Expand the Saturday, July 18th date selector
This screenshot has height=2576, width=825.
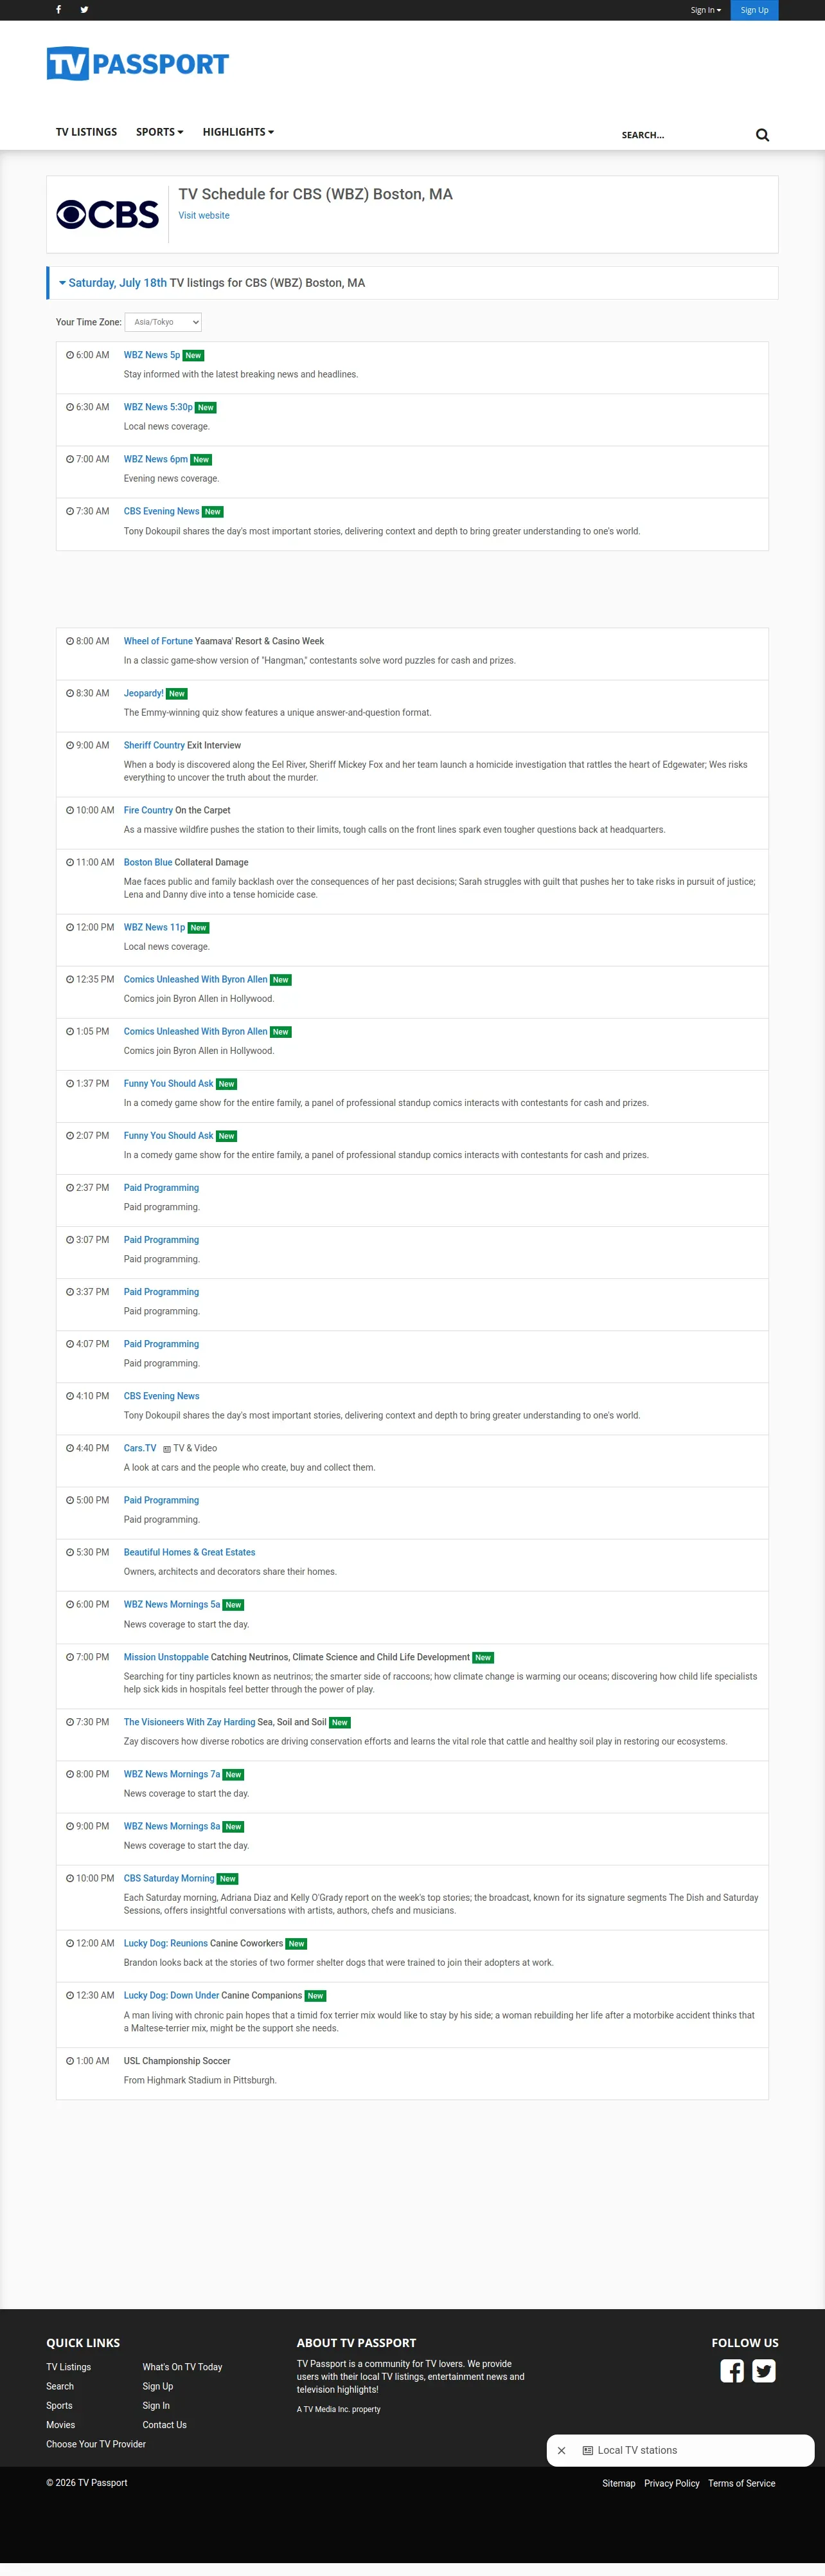113,283
